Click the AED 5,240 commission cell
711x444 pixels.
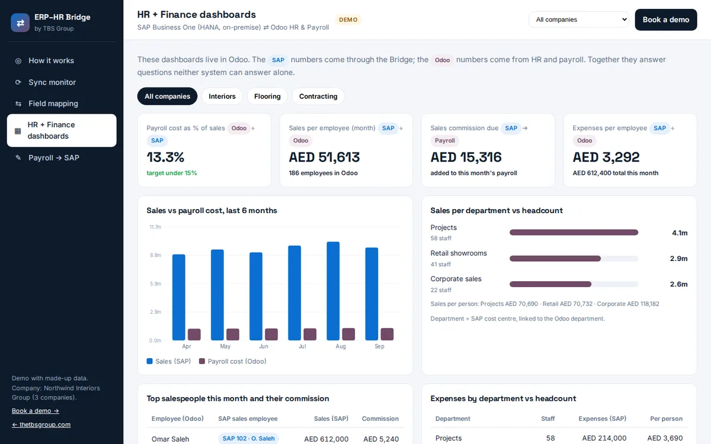pos(381,439)
